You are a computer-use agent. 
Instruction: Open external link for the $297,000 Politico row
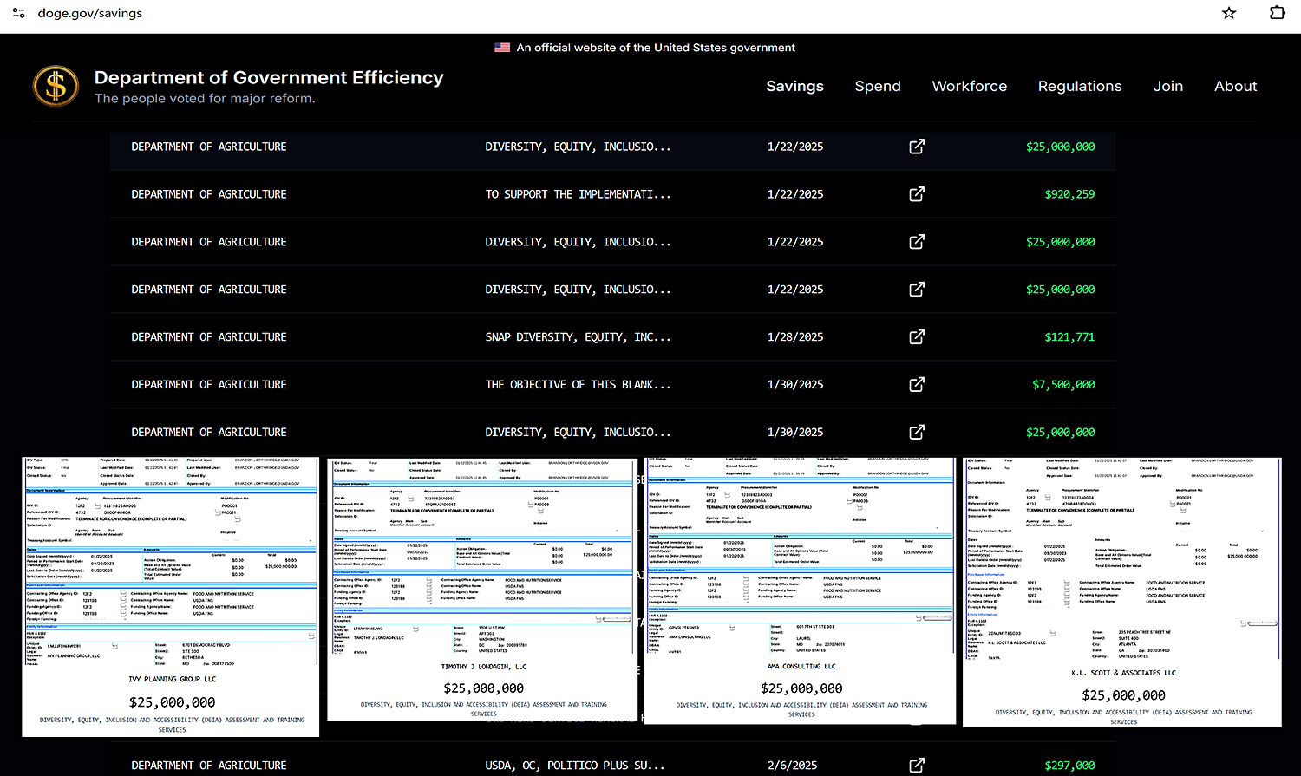[916, 766]
